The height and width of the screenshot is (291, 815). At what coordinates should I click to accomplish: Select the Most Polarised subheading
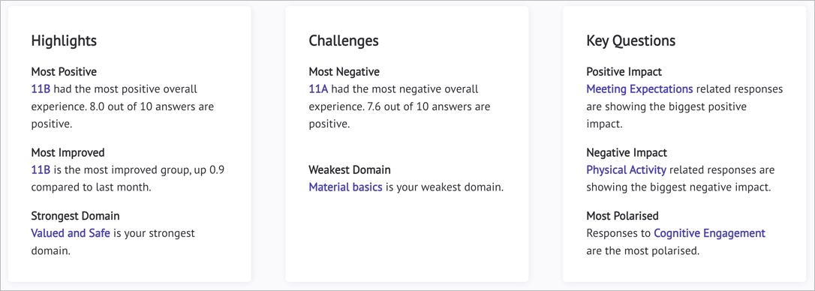pos(623,216)
